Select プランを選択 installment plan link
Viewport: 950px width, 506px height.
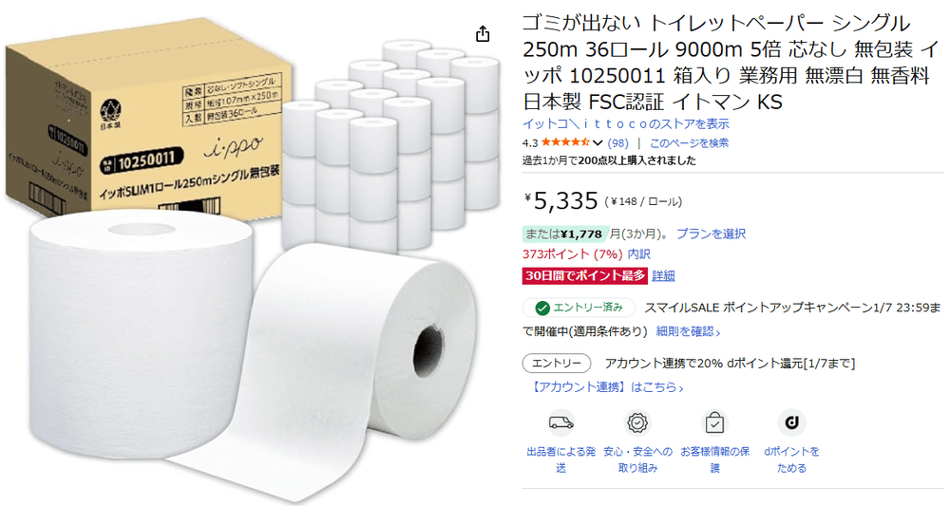(711, 234)
